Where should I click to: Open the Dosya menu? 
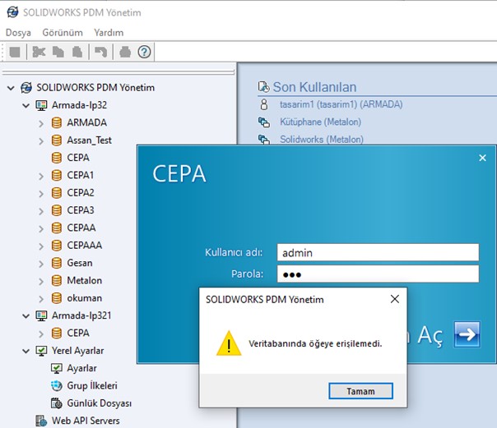click(18, 32)
